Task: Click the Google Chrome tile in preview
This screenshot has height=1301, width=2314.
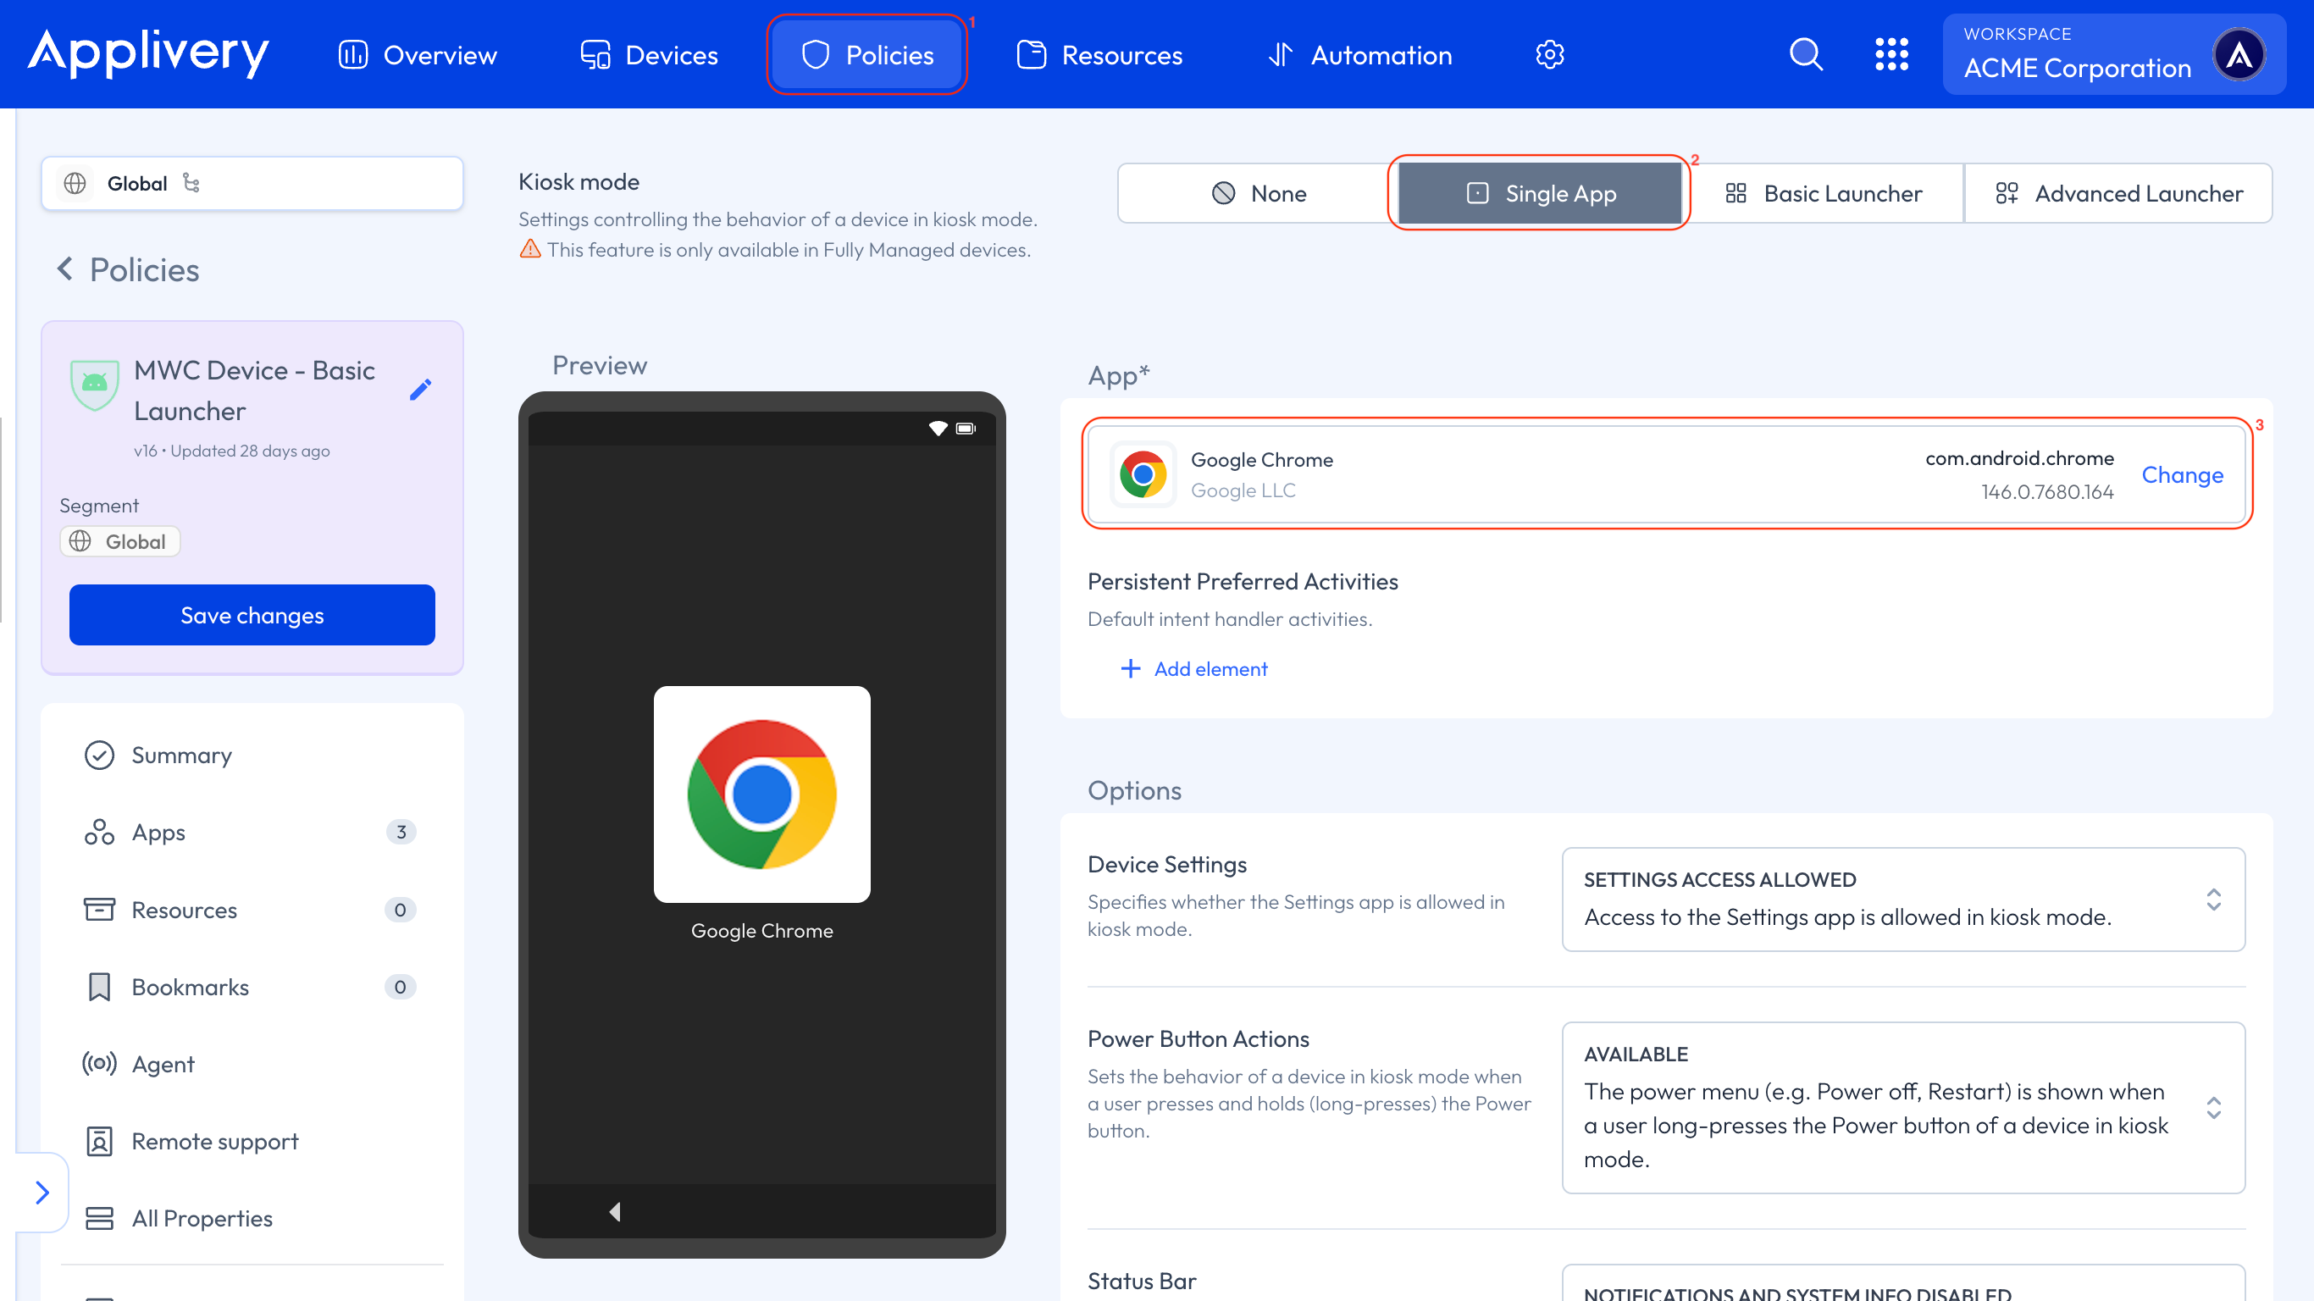Action: pos(761,795)
